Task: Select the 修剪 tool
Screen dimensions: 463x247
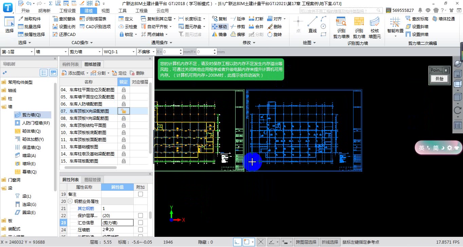Action: (238, 26)
